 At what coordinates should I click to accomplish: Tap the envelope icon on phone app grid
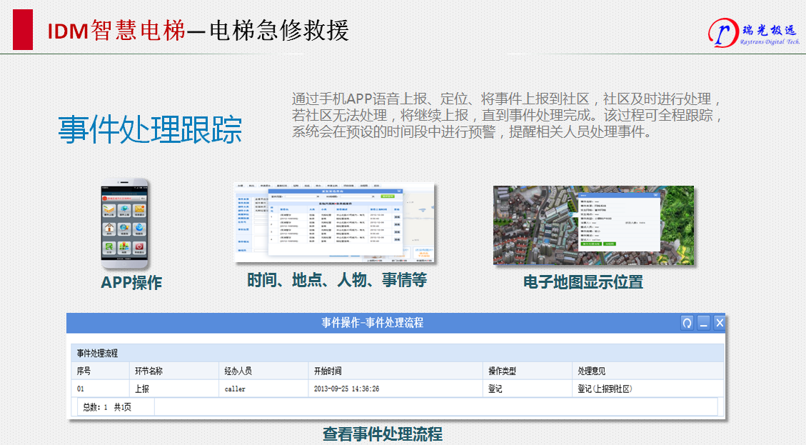click(140, 210)
